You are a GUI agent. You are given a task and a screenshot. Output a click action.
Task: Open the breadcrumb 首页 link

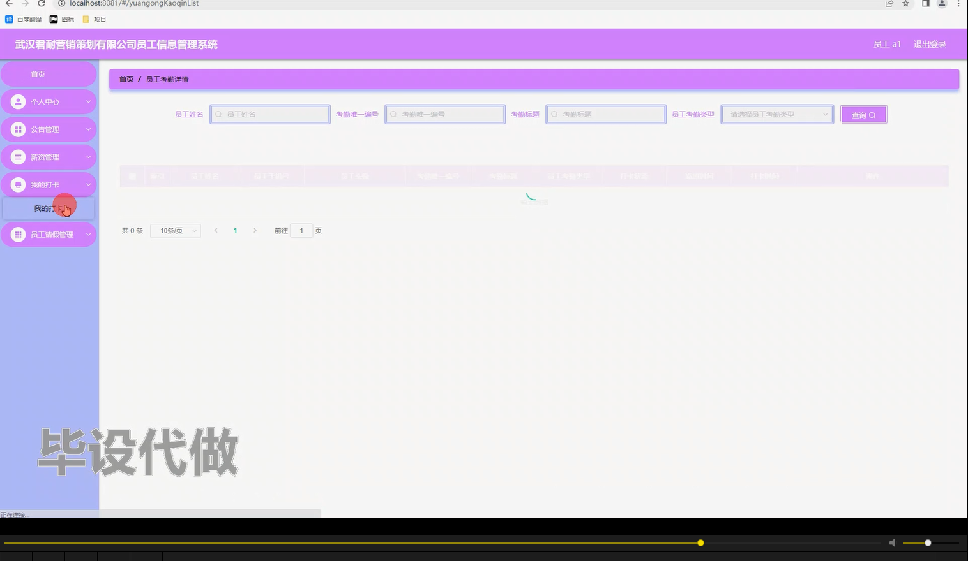click(x=125, y=78)
